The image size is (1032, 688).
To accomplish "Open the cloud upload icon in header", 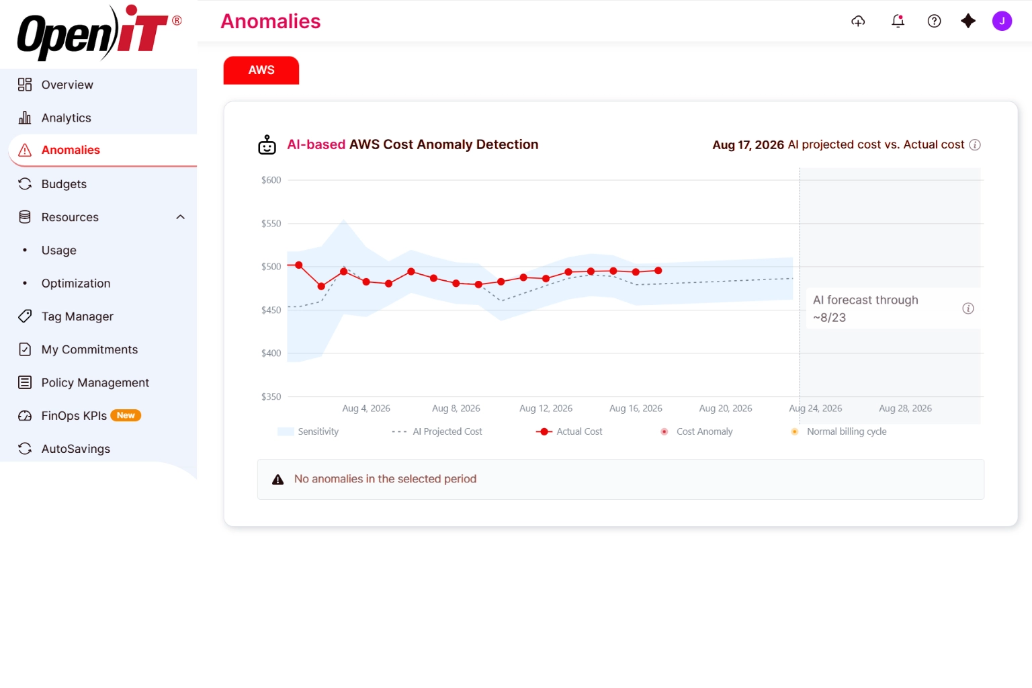I will point(858,21).
